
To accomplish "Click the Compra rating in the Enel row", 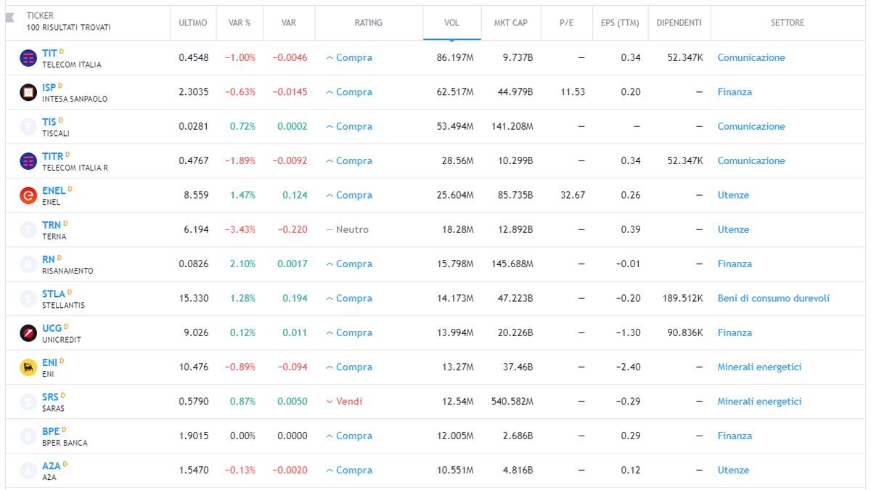I will 349,195.
